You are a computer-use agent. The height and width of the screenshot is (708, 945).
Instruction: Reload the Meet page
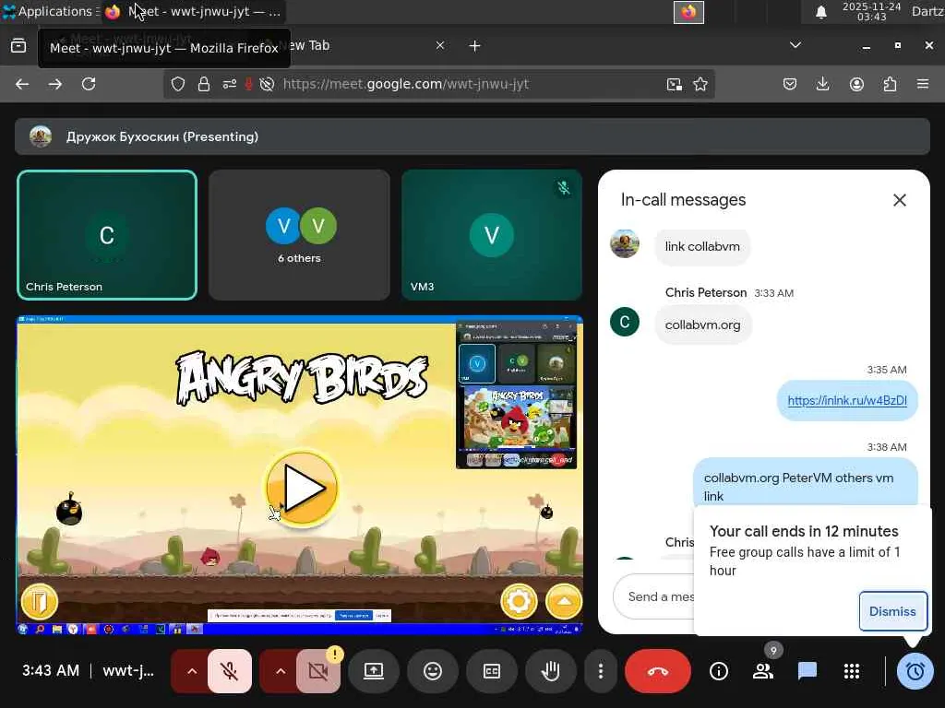89,84
